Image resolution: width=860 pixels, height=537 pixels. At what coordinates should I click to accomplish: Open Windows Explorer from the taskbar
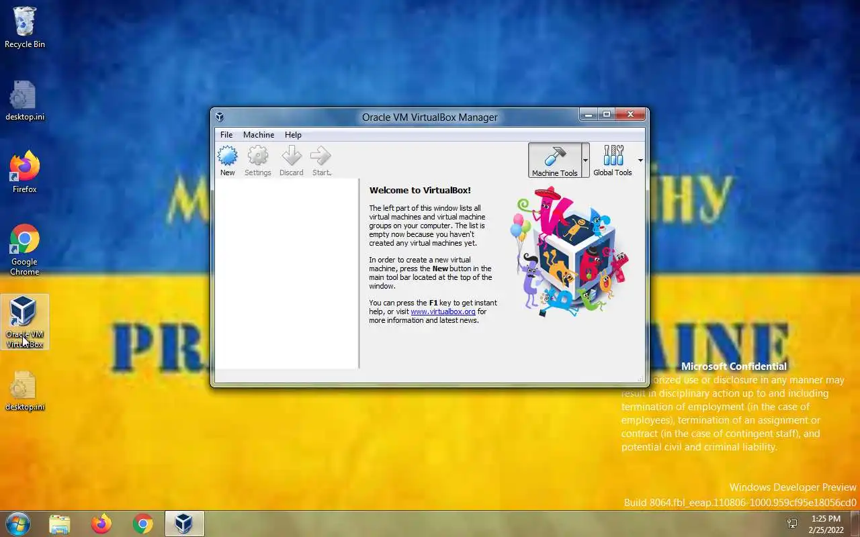pos(60,524)
